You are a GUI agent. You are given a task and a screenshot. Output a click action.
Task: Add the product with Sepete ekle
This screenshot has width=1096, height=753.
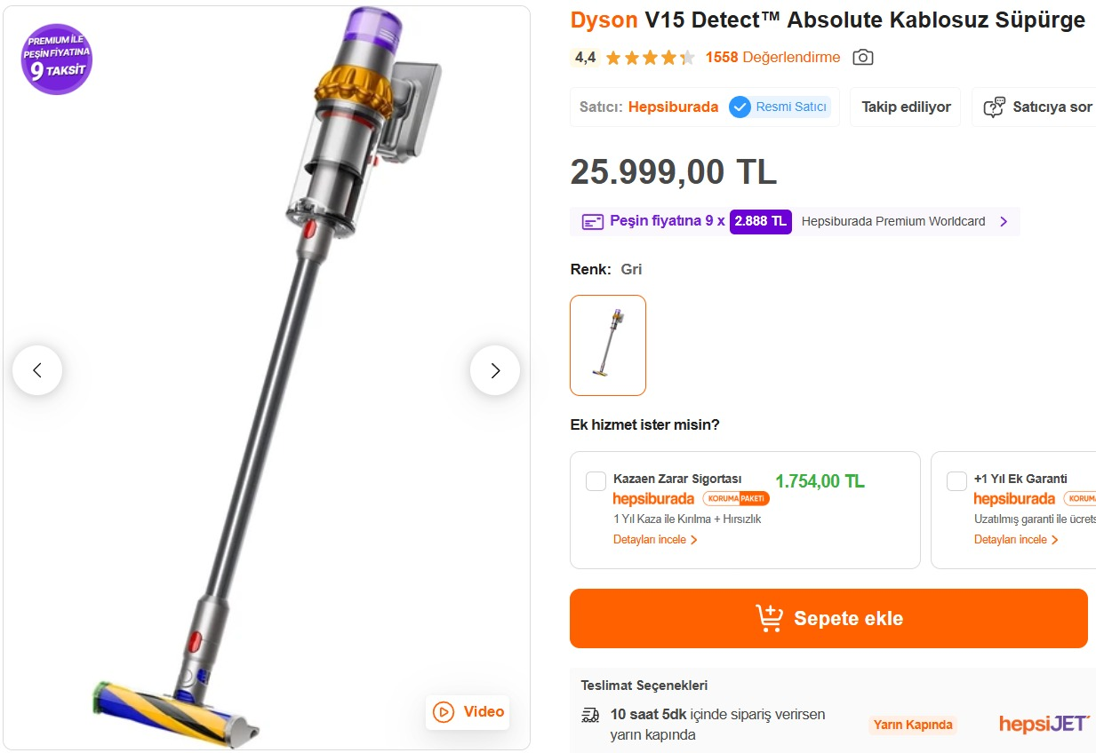pyautogui.click(x=828, y=619)
